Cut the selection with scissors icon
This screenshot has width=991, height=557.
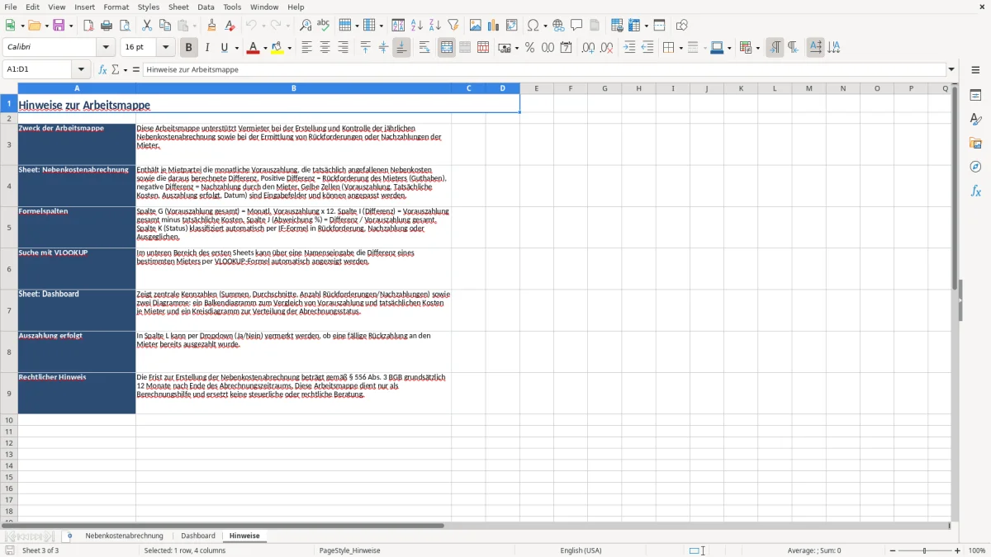point(147,26)
